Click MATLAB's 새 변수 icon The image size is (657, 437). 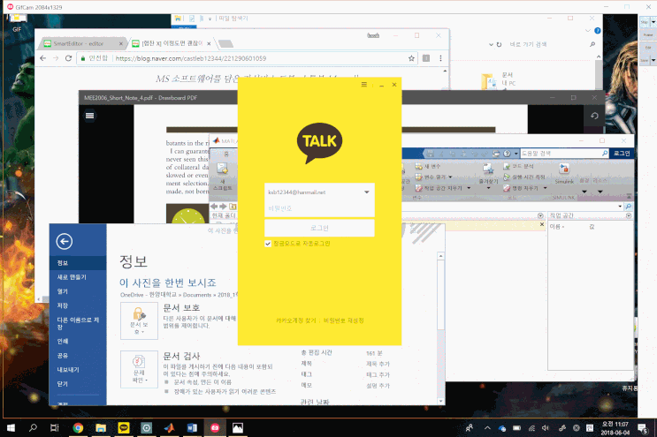pyautogui.click(x=418, y=166)
